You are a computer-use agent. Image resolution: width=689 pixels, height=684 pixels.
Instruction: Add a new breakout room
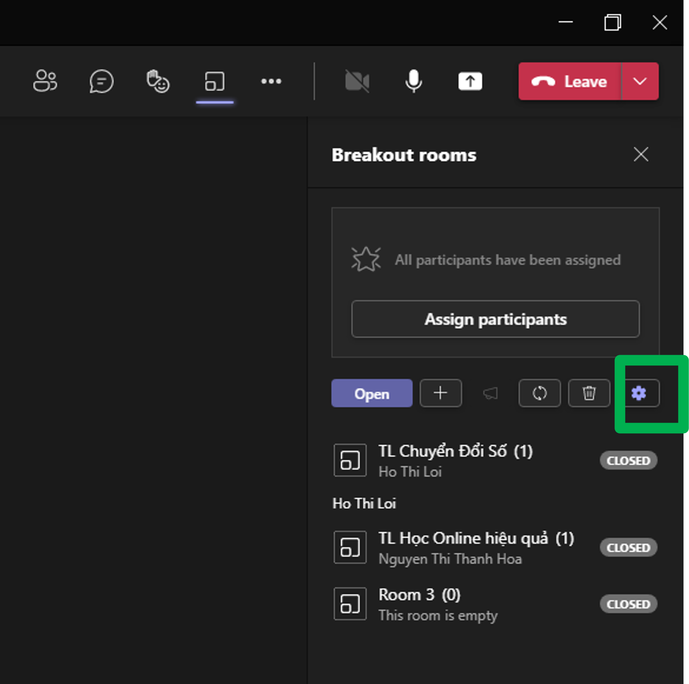pos(441,393)
